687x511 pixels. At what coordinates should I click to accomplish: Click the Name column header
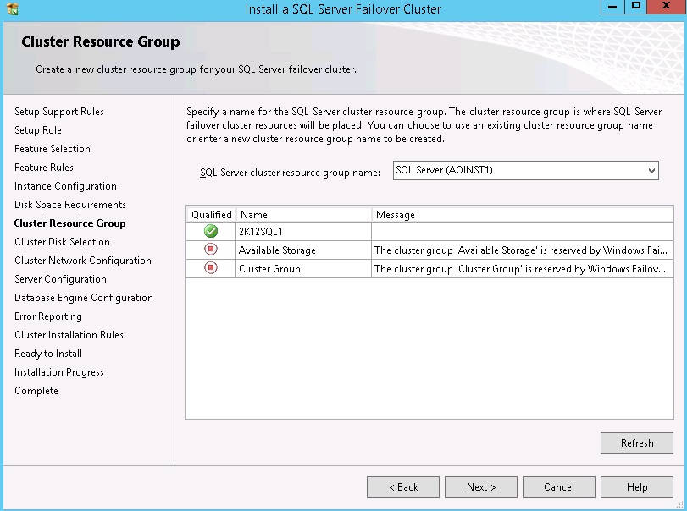304,215
